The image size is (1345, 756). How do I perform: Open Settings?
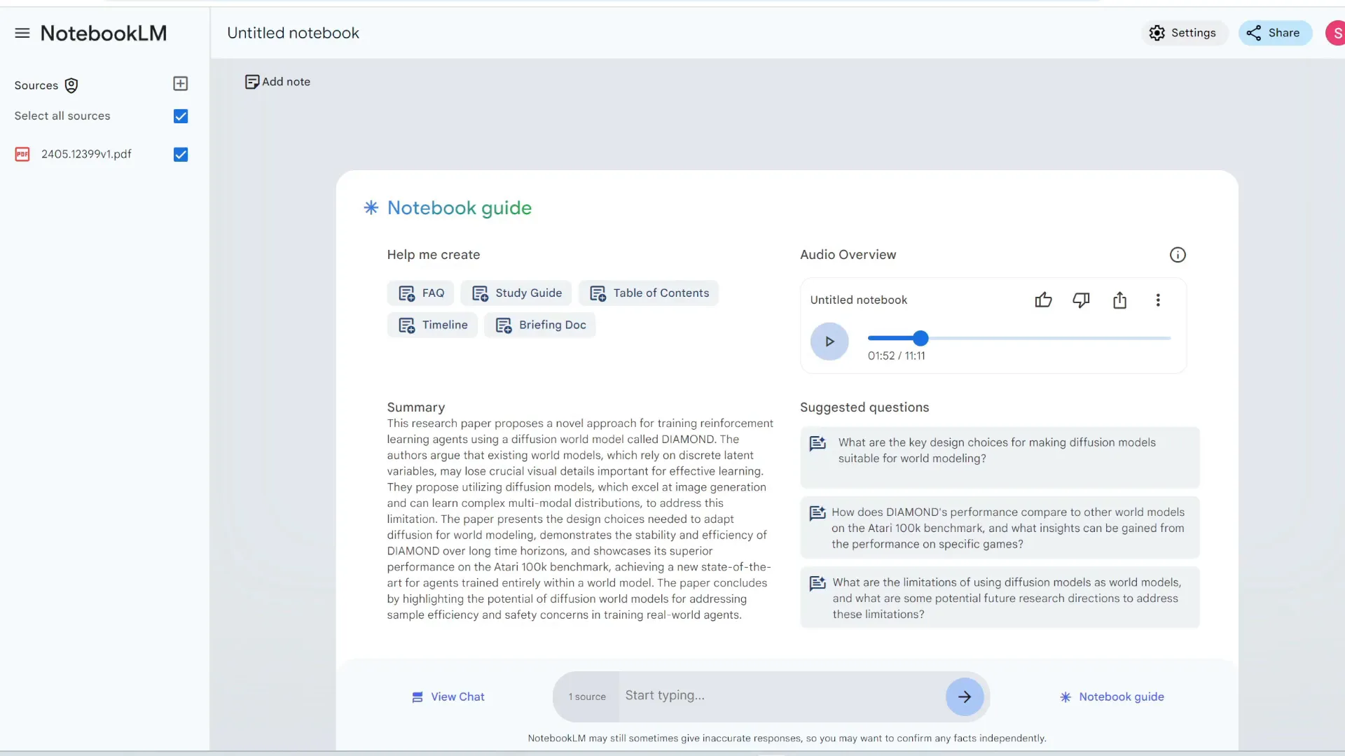pyautogui.click(x=1185, y=33)
